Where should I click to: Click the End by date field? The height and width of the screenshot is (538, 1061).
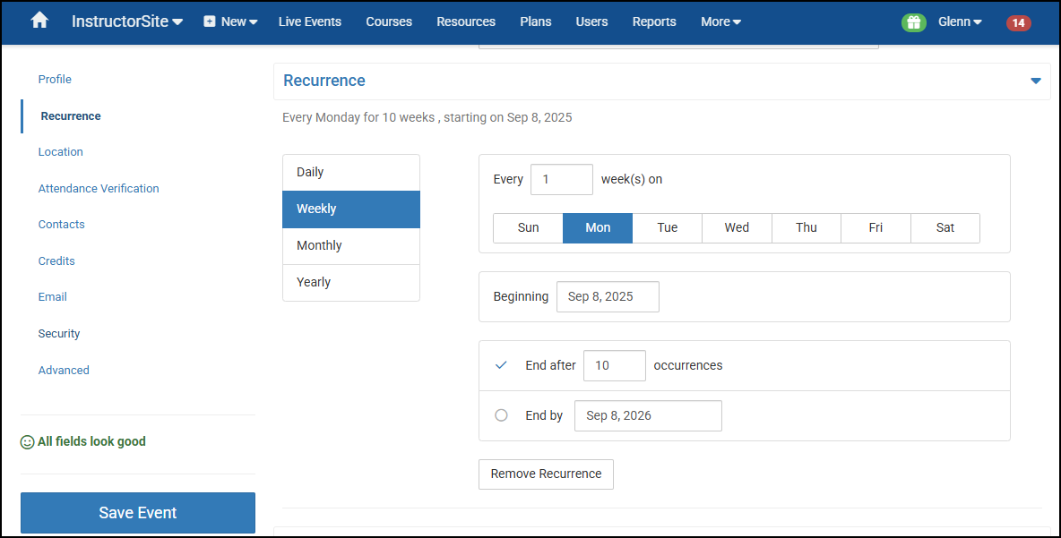(648, 415)
